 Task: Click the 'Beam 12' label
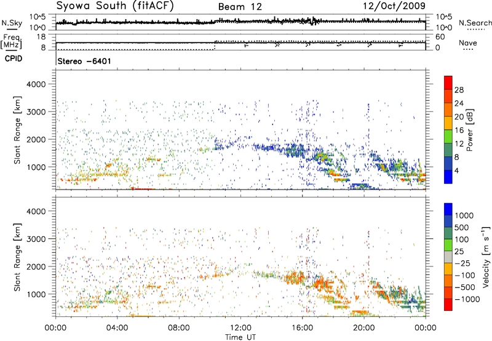pyautogui.click(x=240, y=7)
